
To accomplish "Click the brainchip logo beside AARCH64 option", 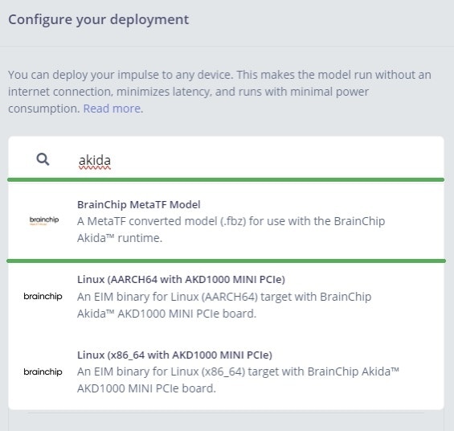I will pos(43,296).
